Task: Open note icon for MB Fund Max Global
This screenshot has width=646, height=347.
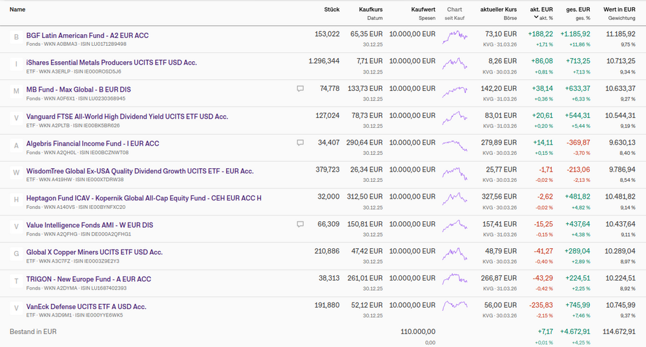Action: (300, 89)
